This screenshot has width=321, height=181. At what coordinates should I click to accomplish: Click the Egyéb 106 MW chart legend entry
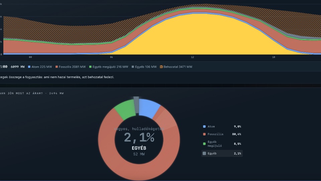click(x=144, y=67)
